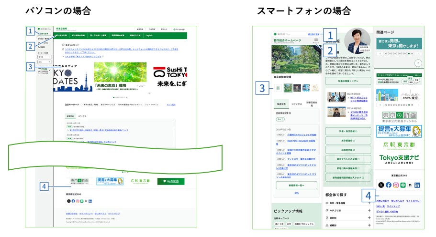Screen dimensions: 436x237
Task: Click 東京都議会 button
Action: point(348,141)
